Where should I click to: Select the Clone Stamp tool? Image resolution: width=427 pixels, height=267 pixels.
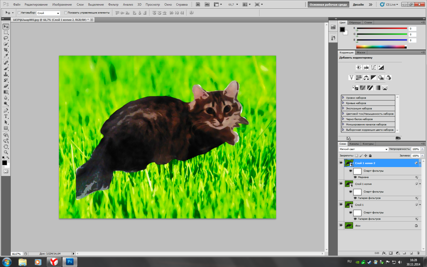click(6, 75)
